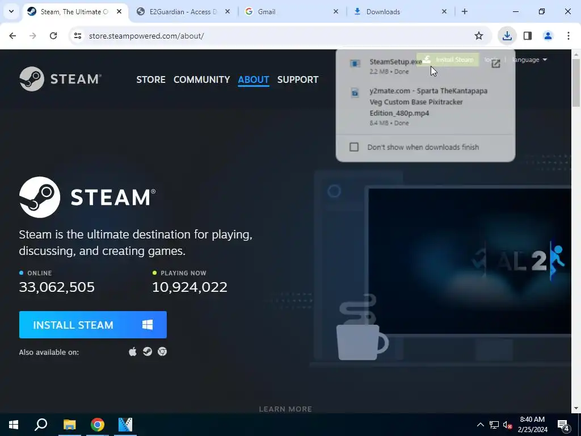Open the notification center icon

(x=563, y=425)
